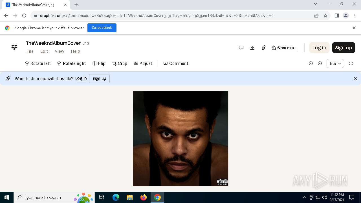
Task: Open the View menu
Action: 60,51
